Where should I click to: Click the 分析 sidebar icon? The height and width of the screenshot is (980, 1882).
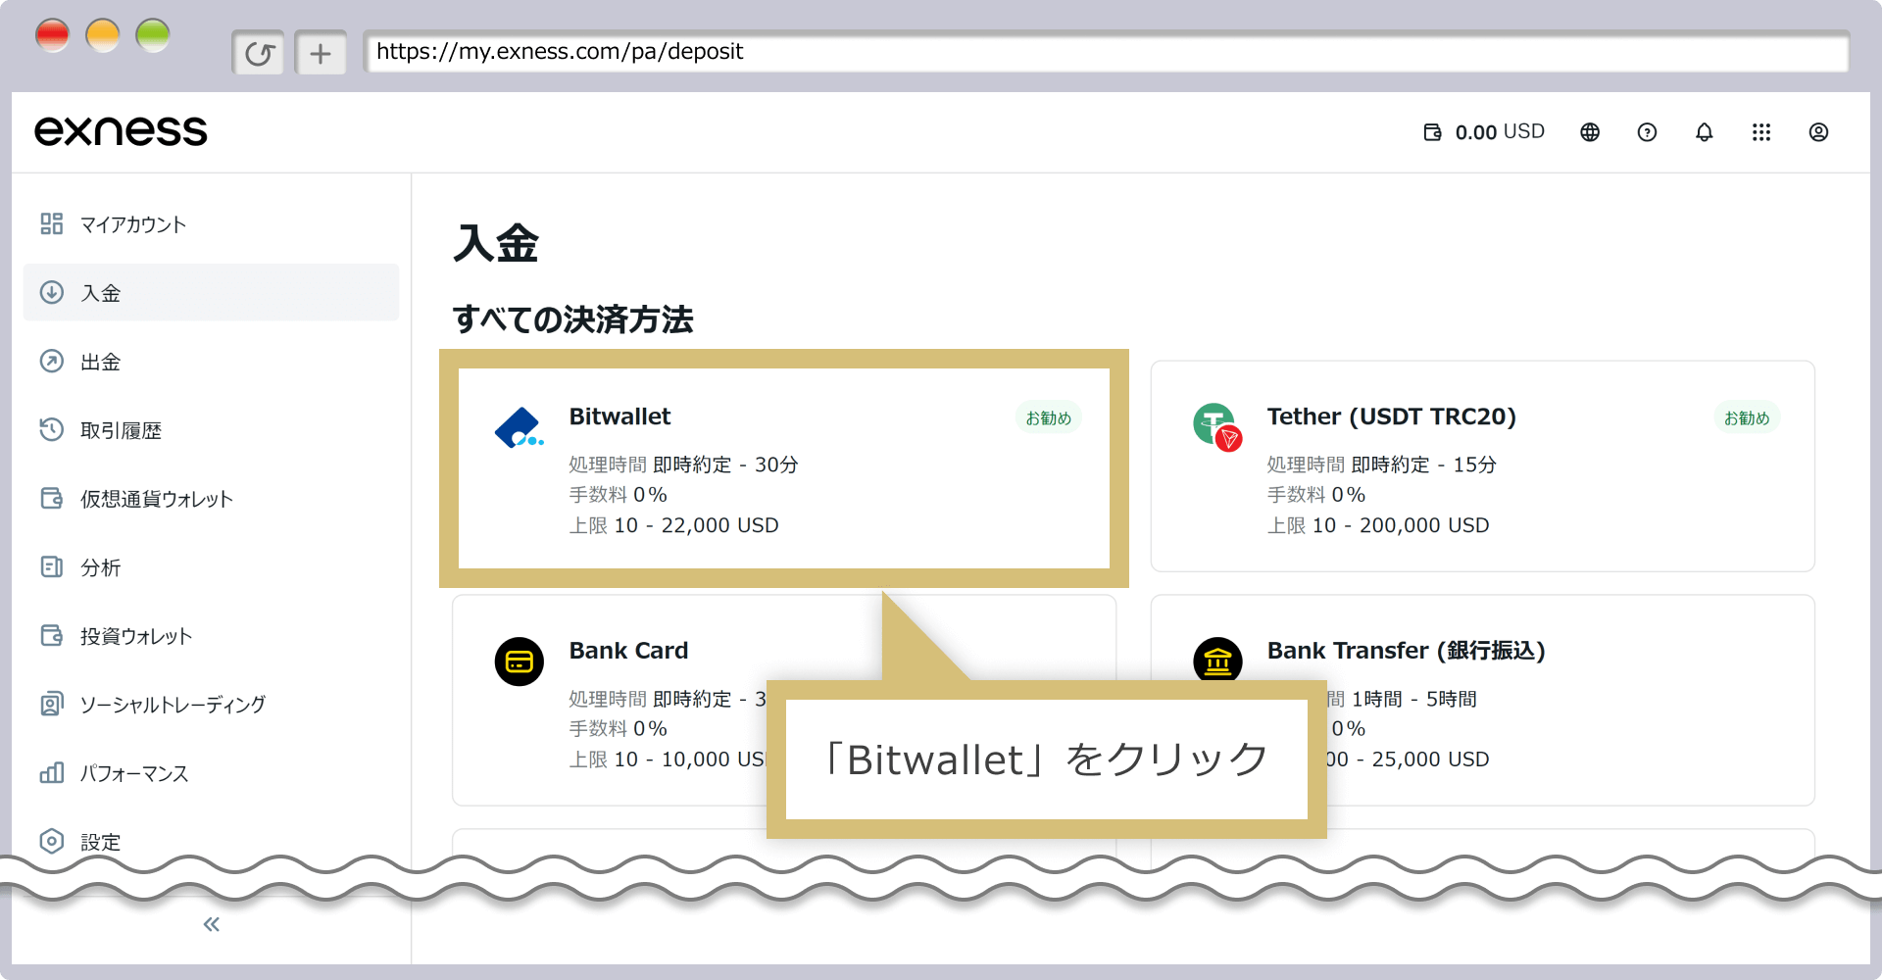click(x=52, y=566)
